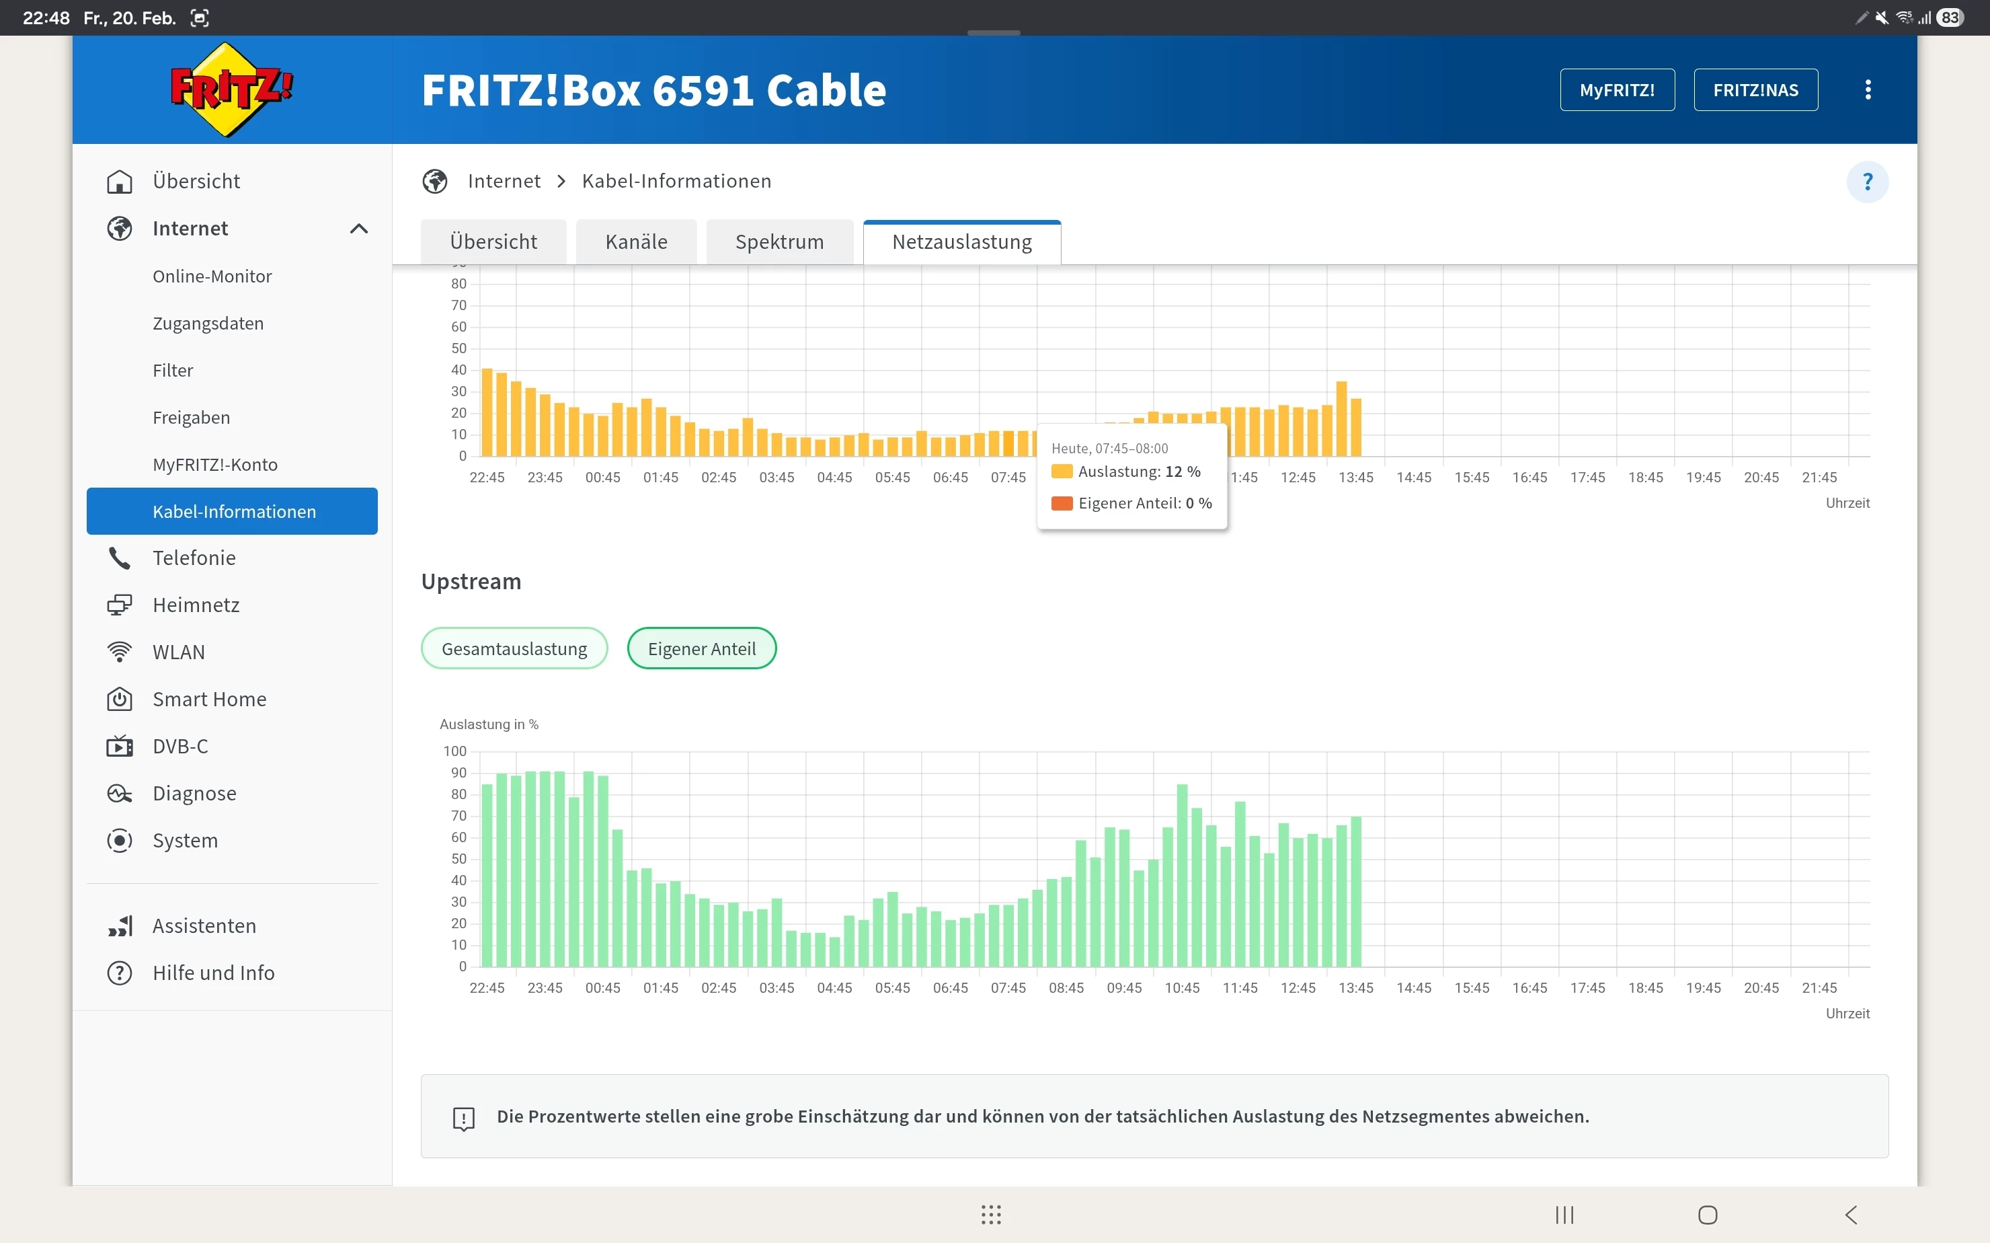Image resolution: width=1990 pixels, height=1243 pixels.
Task: Expand the Hilfe und Info section
Action: [213, 973]
